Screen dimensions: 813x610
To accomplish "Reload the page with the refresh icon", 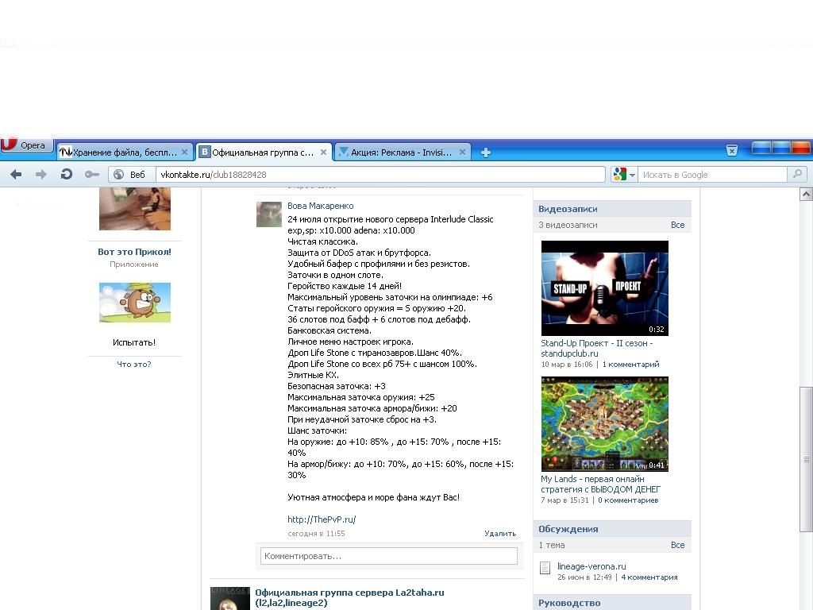I will [67, 174].
